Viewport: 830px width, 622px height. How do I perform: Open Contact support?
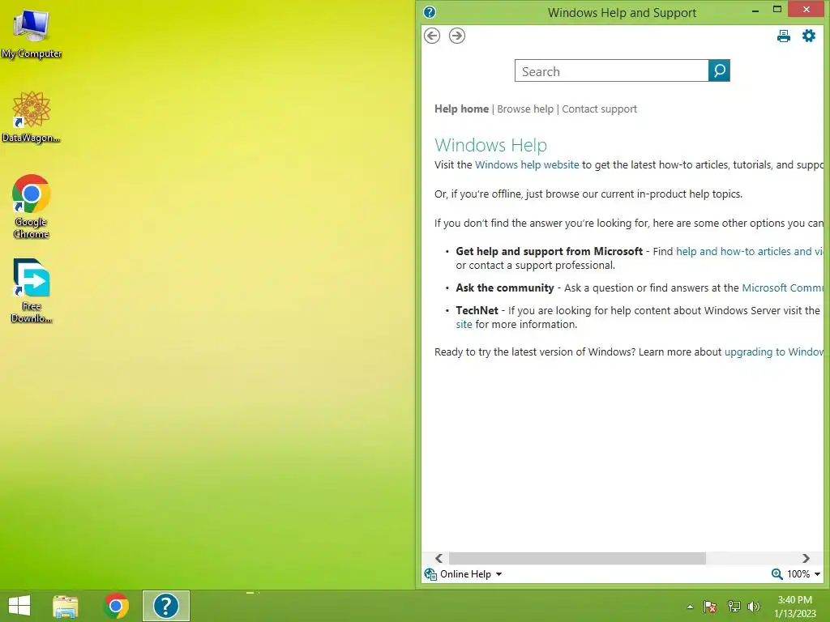(x=599, y=109)
